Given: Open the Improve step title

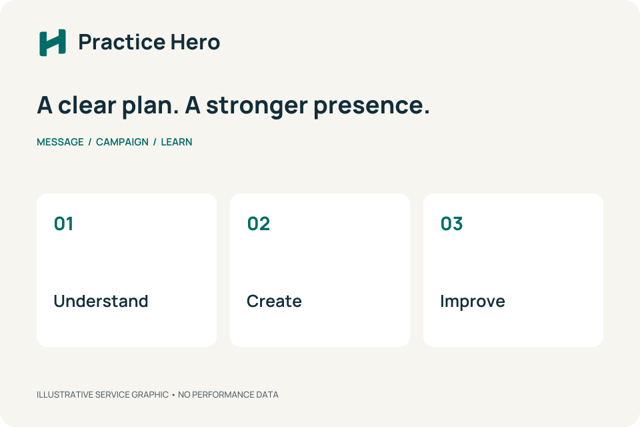Looking at the screenshot, I should coord(473,302).
